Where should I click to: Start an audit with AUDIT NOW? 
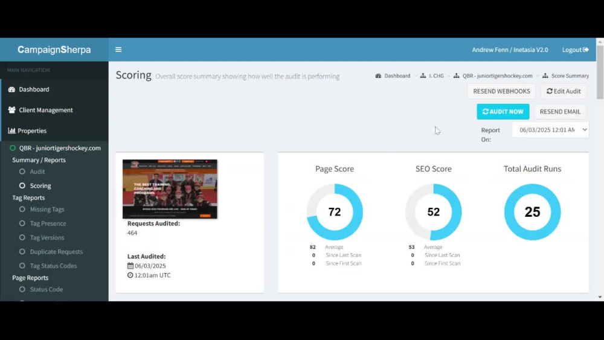coord(503,111)
